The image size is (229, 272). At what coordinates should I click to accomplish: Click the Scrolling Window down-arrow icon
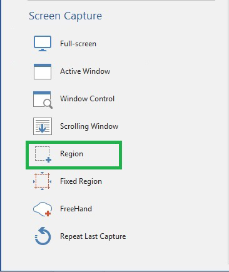[x=43, y=126]
